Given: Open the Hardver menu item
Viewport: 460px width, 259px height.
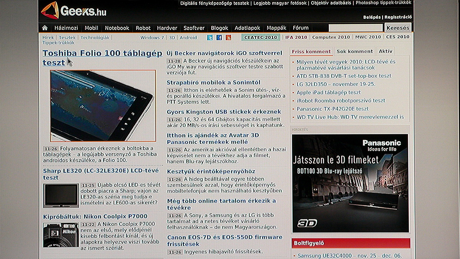Looking at the screenshot, I should (x=167, y=28).
